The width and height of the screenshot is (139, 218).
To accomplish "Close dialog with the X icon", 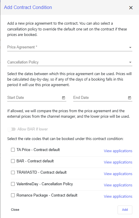I will [x=131, y=8].
